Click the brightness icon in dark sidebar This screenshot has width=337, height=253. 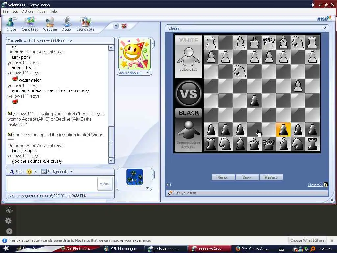tap(9, 210)
